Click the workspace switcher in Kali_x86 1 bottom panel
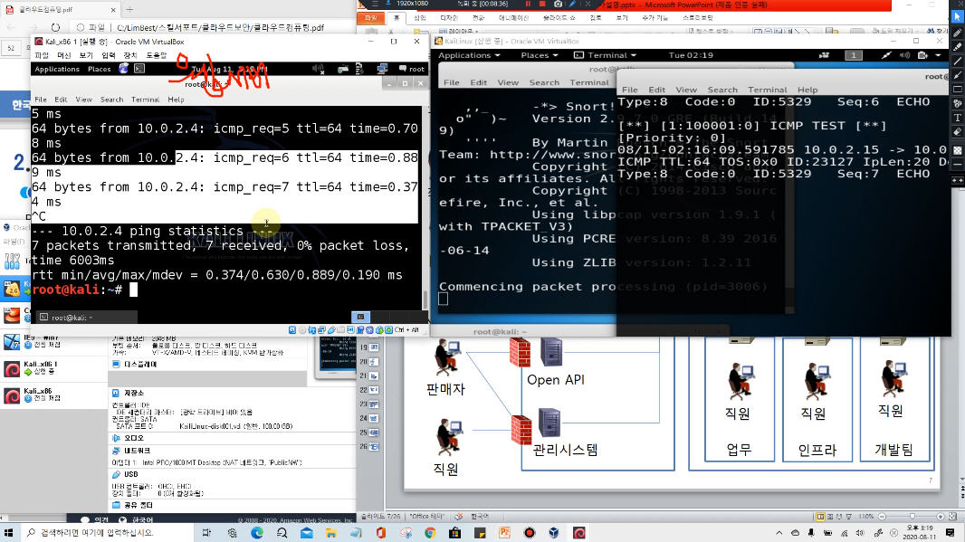Image resolution: width=965 pixels, height=542 pixels. [x=360, y=317]
